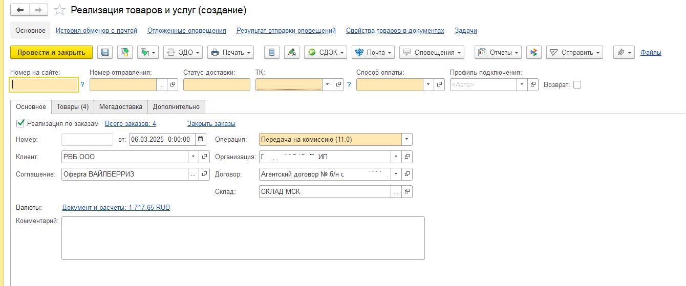Open the Склад СКЛАД МСК card icon
This screenshot has width=686, height=286.
click(407, 191)
